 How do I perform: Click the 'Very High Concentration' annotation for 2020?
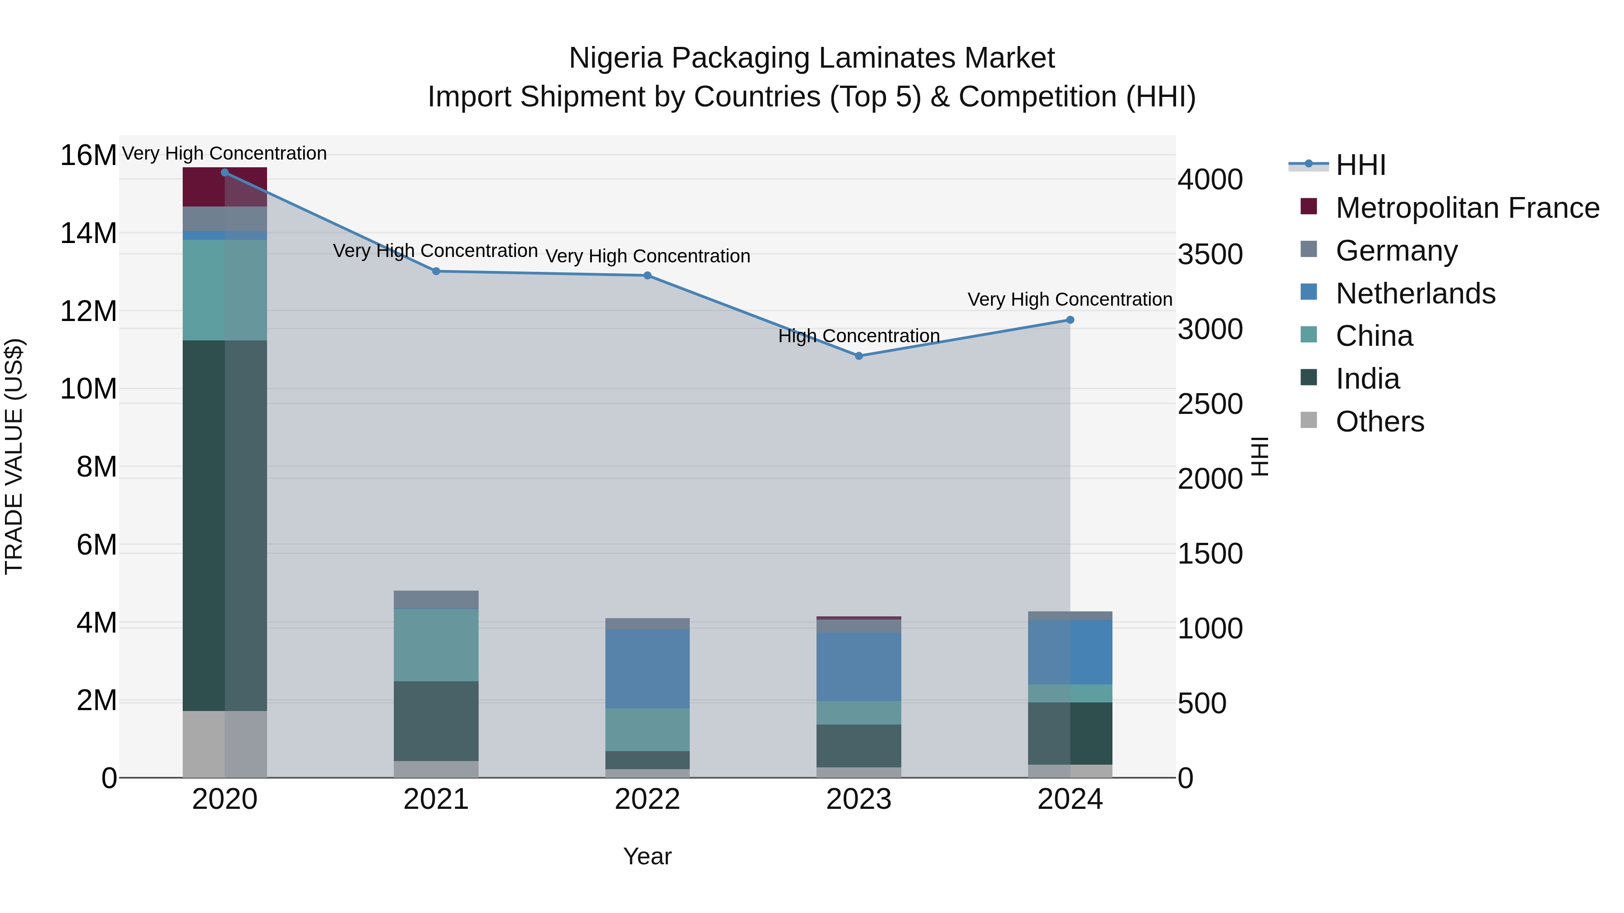pyautogui.click(x=225, y=153)
